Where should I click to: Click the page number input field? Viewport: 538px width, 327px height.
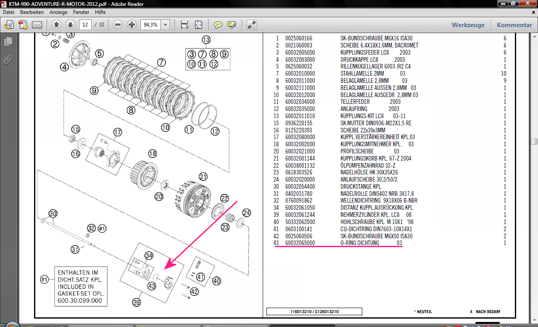pos(85,25)
